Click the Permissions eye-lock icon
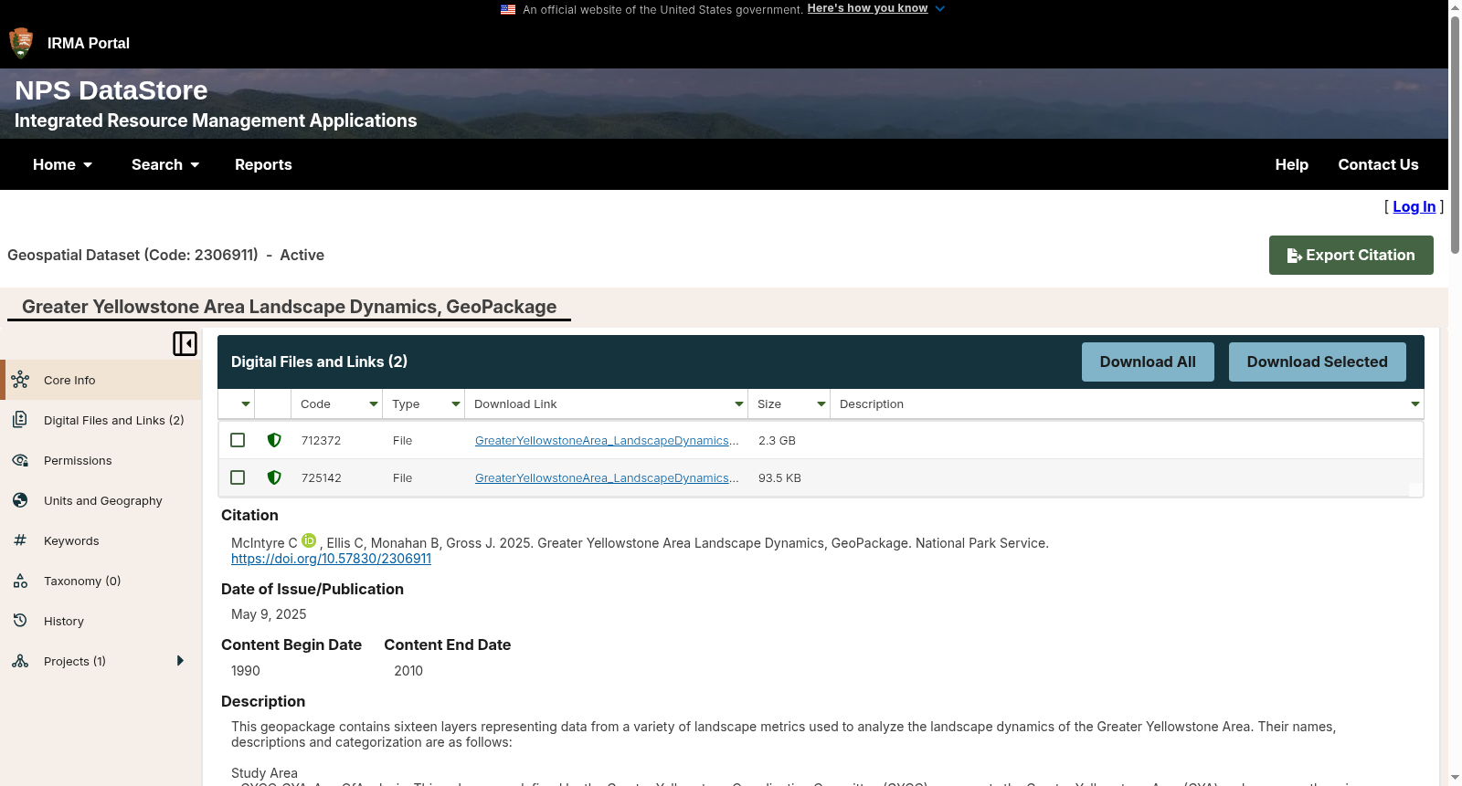 pos(20,460)
